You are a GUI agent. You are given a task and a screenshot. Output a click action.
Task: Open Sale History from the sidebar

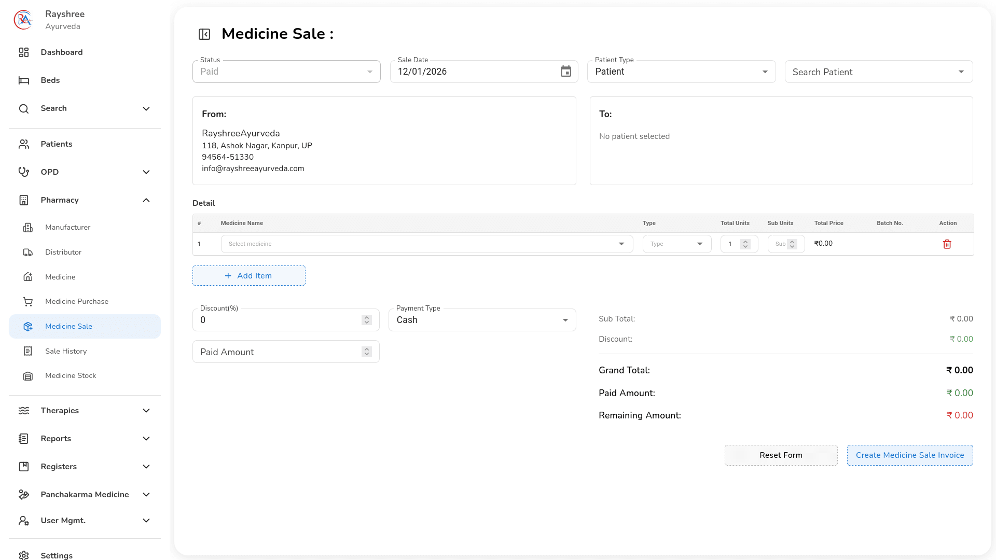[65, 351]
